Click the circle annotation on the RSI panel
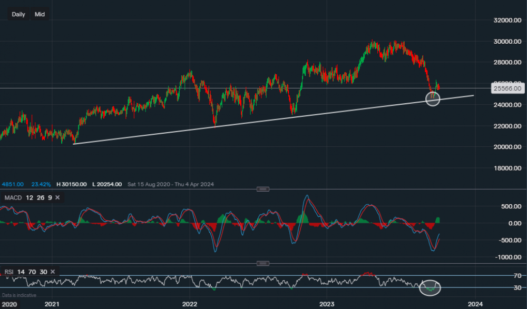 click(430, 287)
